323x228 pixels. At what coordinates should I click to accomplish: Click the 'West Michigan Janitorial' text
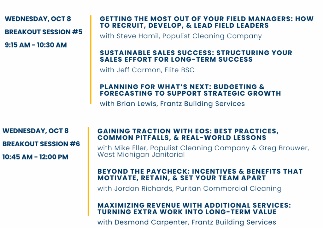(141, 155)
